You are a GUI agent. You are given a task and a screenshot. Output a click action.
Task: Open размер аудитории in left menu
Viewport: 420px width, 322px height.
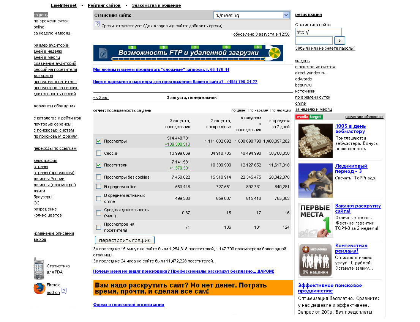tap(51, 45)
